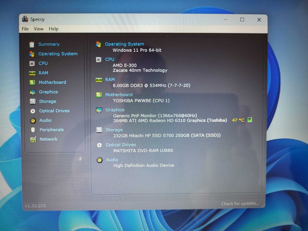Select the Storage section label in sidebar

(48, 101)
